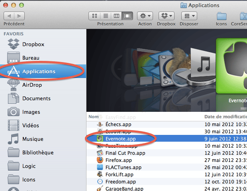The width and height of the screenshot is (247, 191).
Task: Click the Evernote elephant icon in the list
Action: (x=100, y=138)
